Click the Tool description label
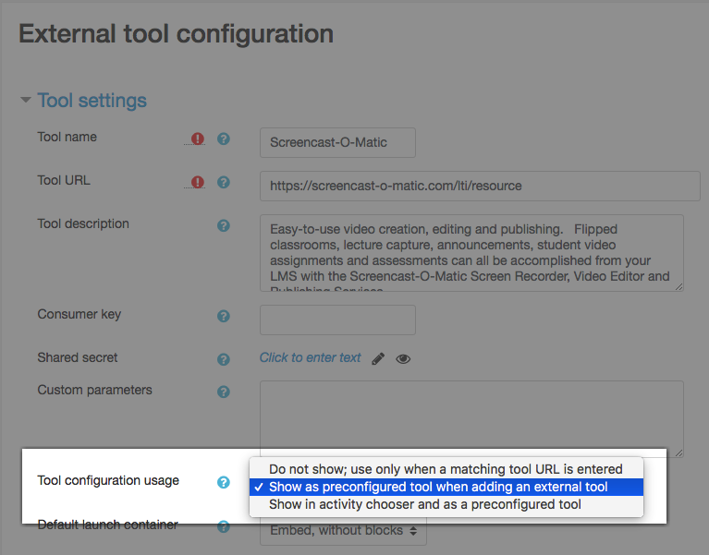The height and width of the screenshot is (555, 709). (83, 223)
